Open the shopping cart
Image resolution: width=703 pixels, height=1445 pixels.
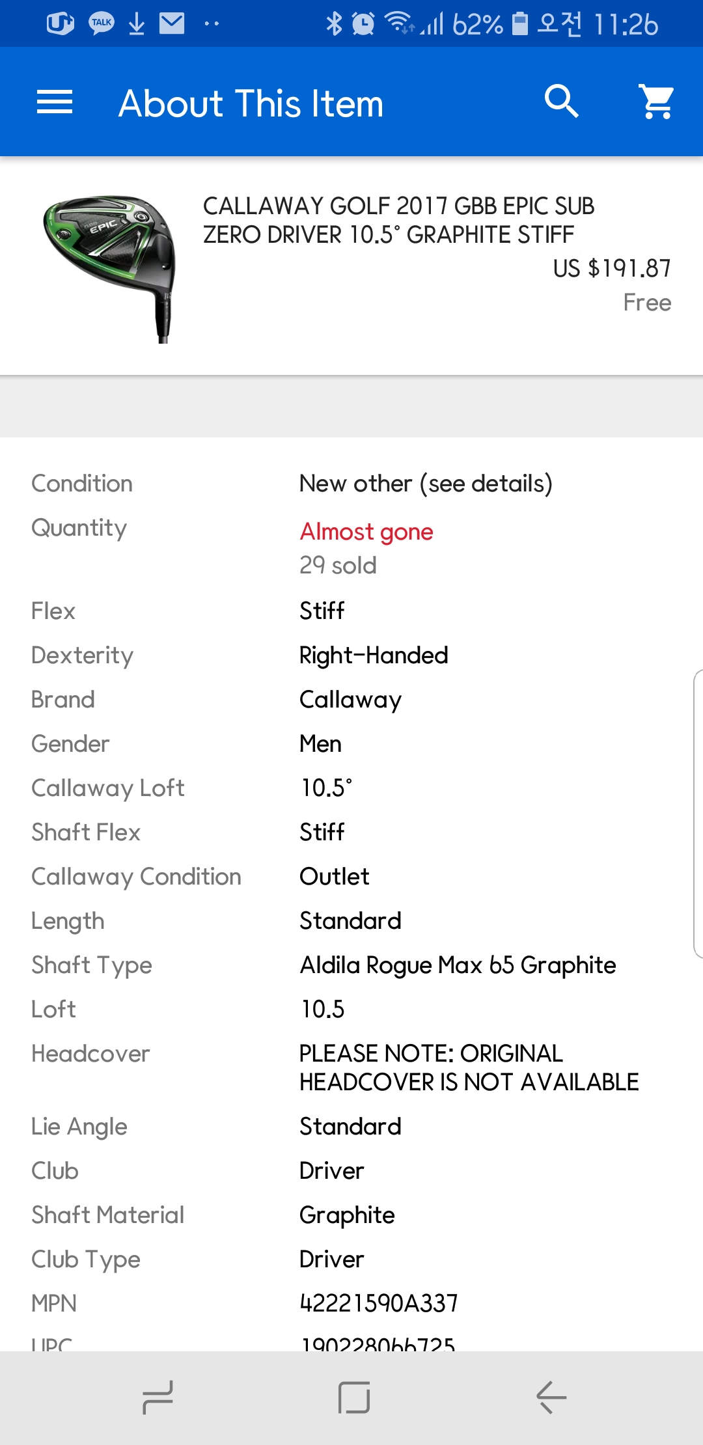point(657,102)
